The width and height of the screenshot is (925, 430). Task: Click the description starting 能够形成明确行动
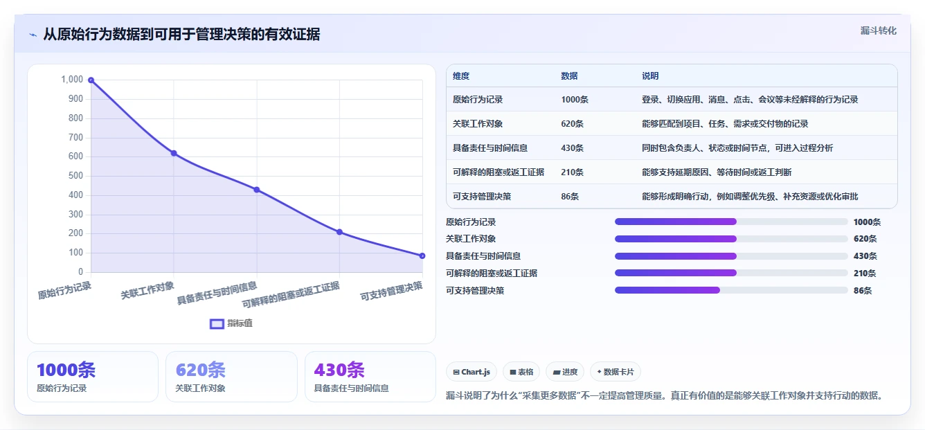[x=750, y=197]
